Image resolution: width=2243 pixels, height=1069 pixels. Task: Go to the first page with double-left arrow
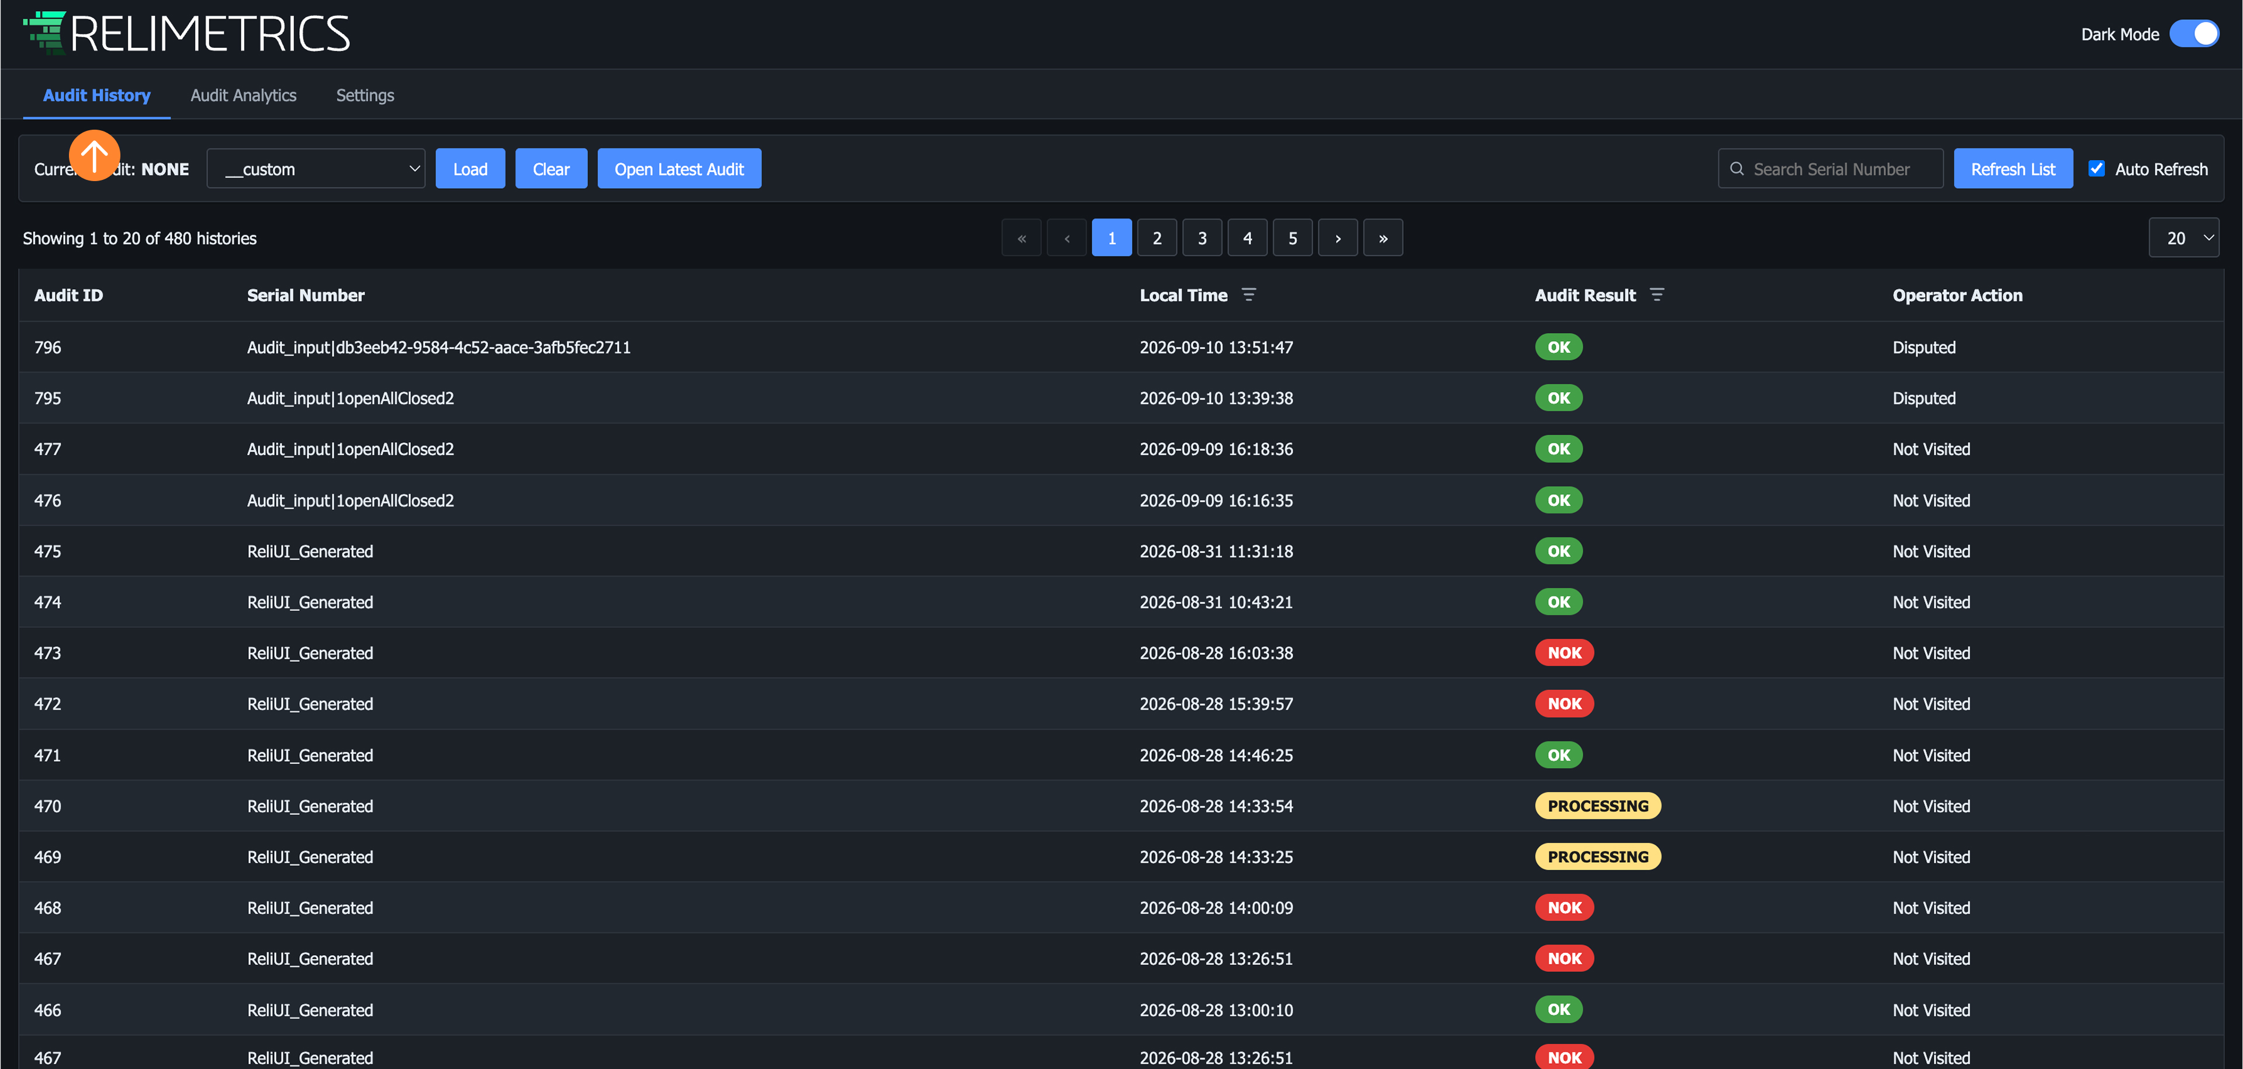pyautogui.click(x=1022, y=238)
